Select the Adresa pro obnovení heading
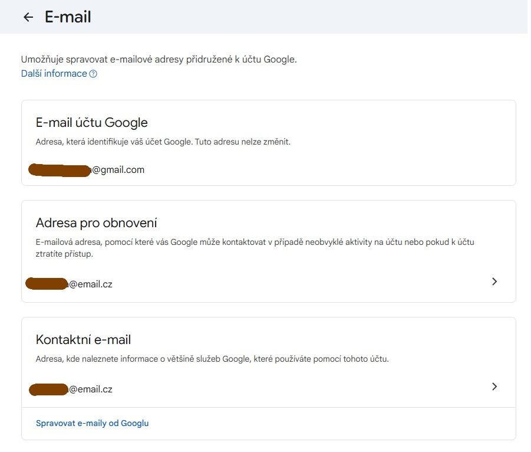 click(97, 223)
